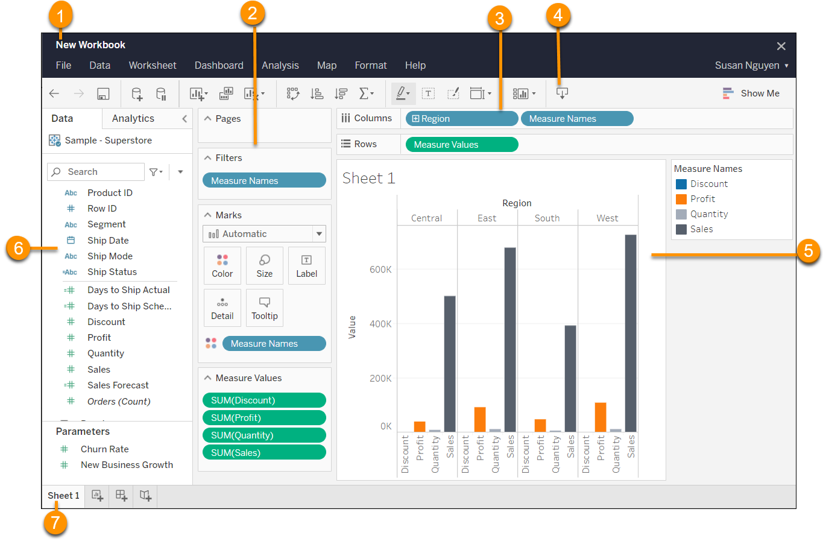Screen dimensions: 823x547
Task: Open the Map menu
Action: coord(327,65)
